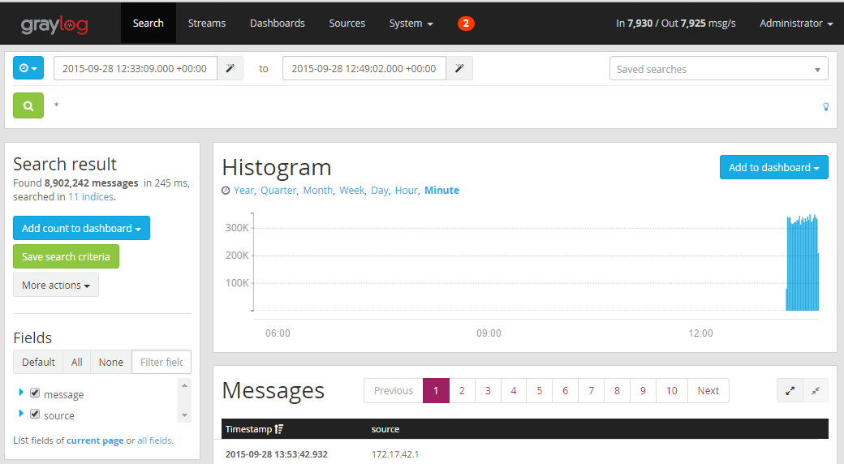Click Save search criteria button
The width and height of the screenshot is (844, 464).
pos(67,257)
